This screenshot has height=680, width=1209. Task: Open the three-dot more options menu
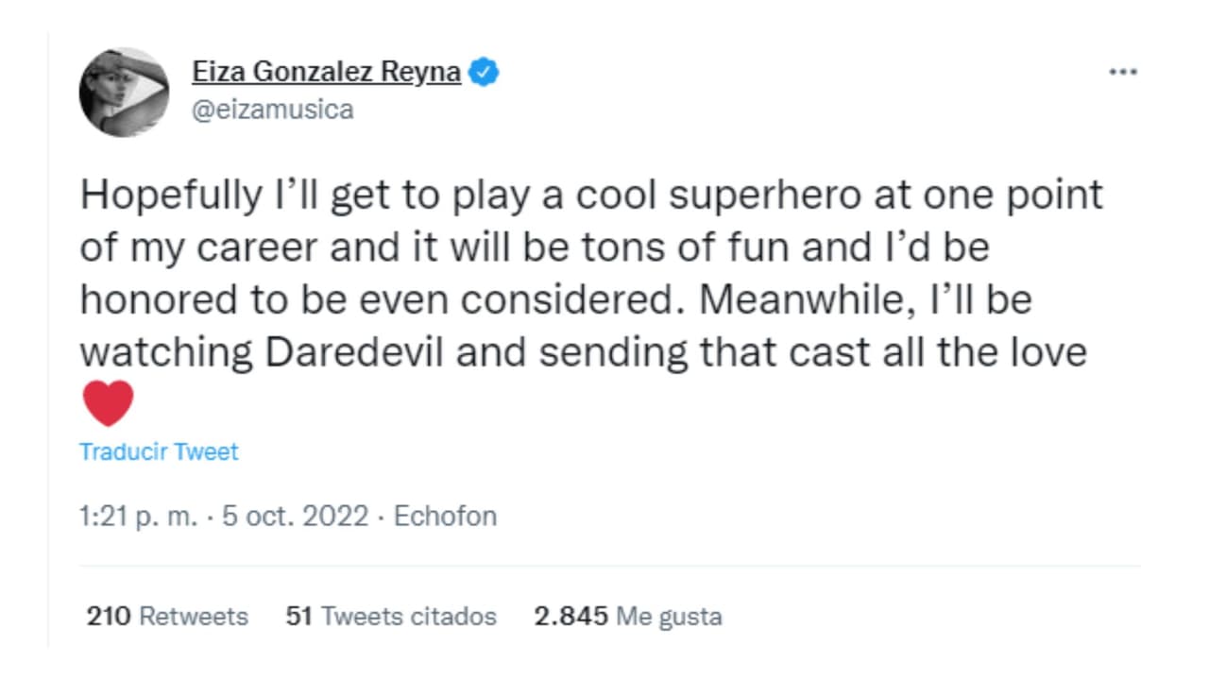(1122, 73)
